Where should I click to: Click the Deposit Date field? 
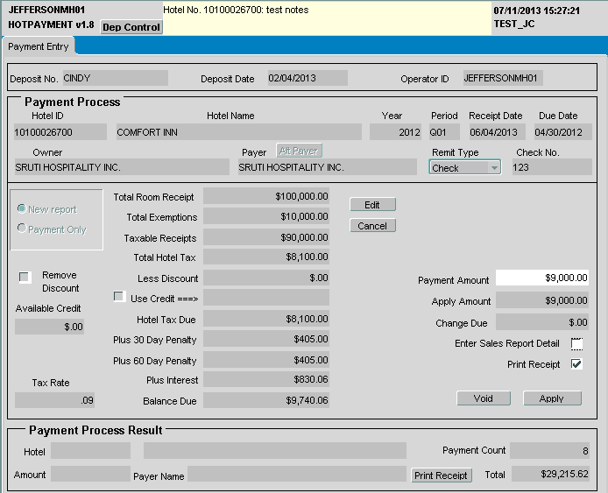[307, 78]
